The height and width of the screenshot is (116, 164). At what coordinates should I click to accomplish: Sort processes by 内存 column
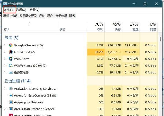118,30
